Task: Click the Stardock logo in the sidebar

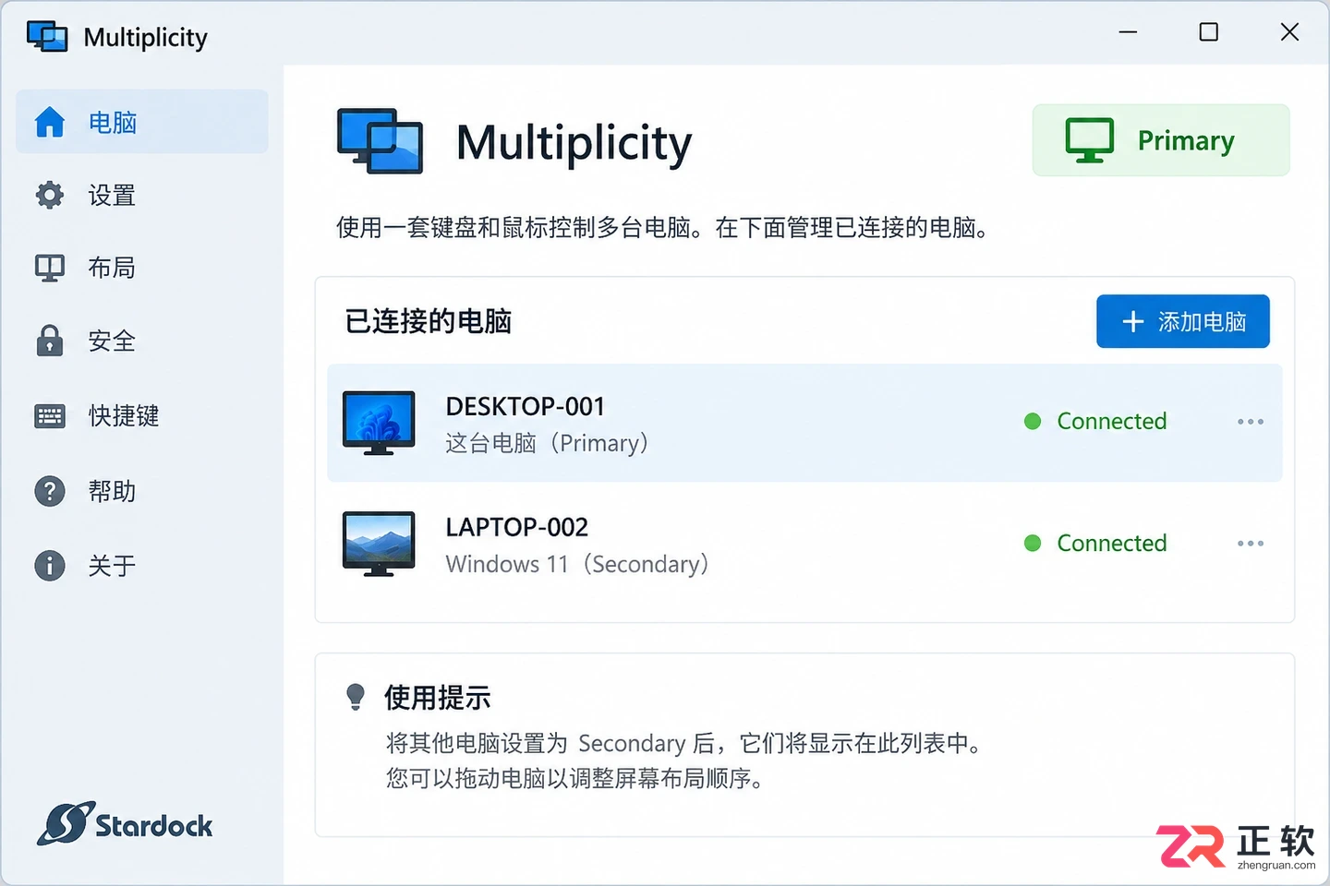Action: (126, 823)
